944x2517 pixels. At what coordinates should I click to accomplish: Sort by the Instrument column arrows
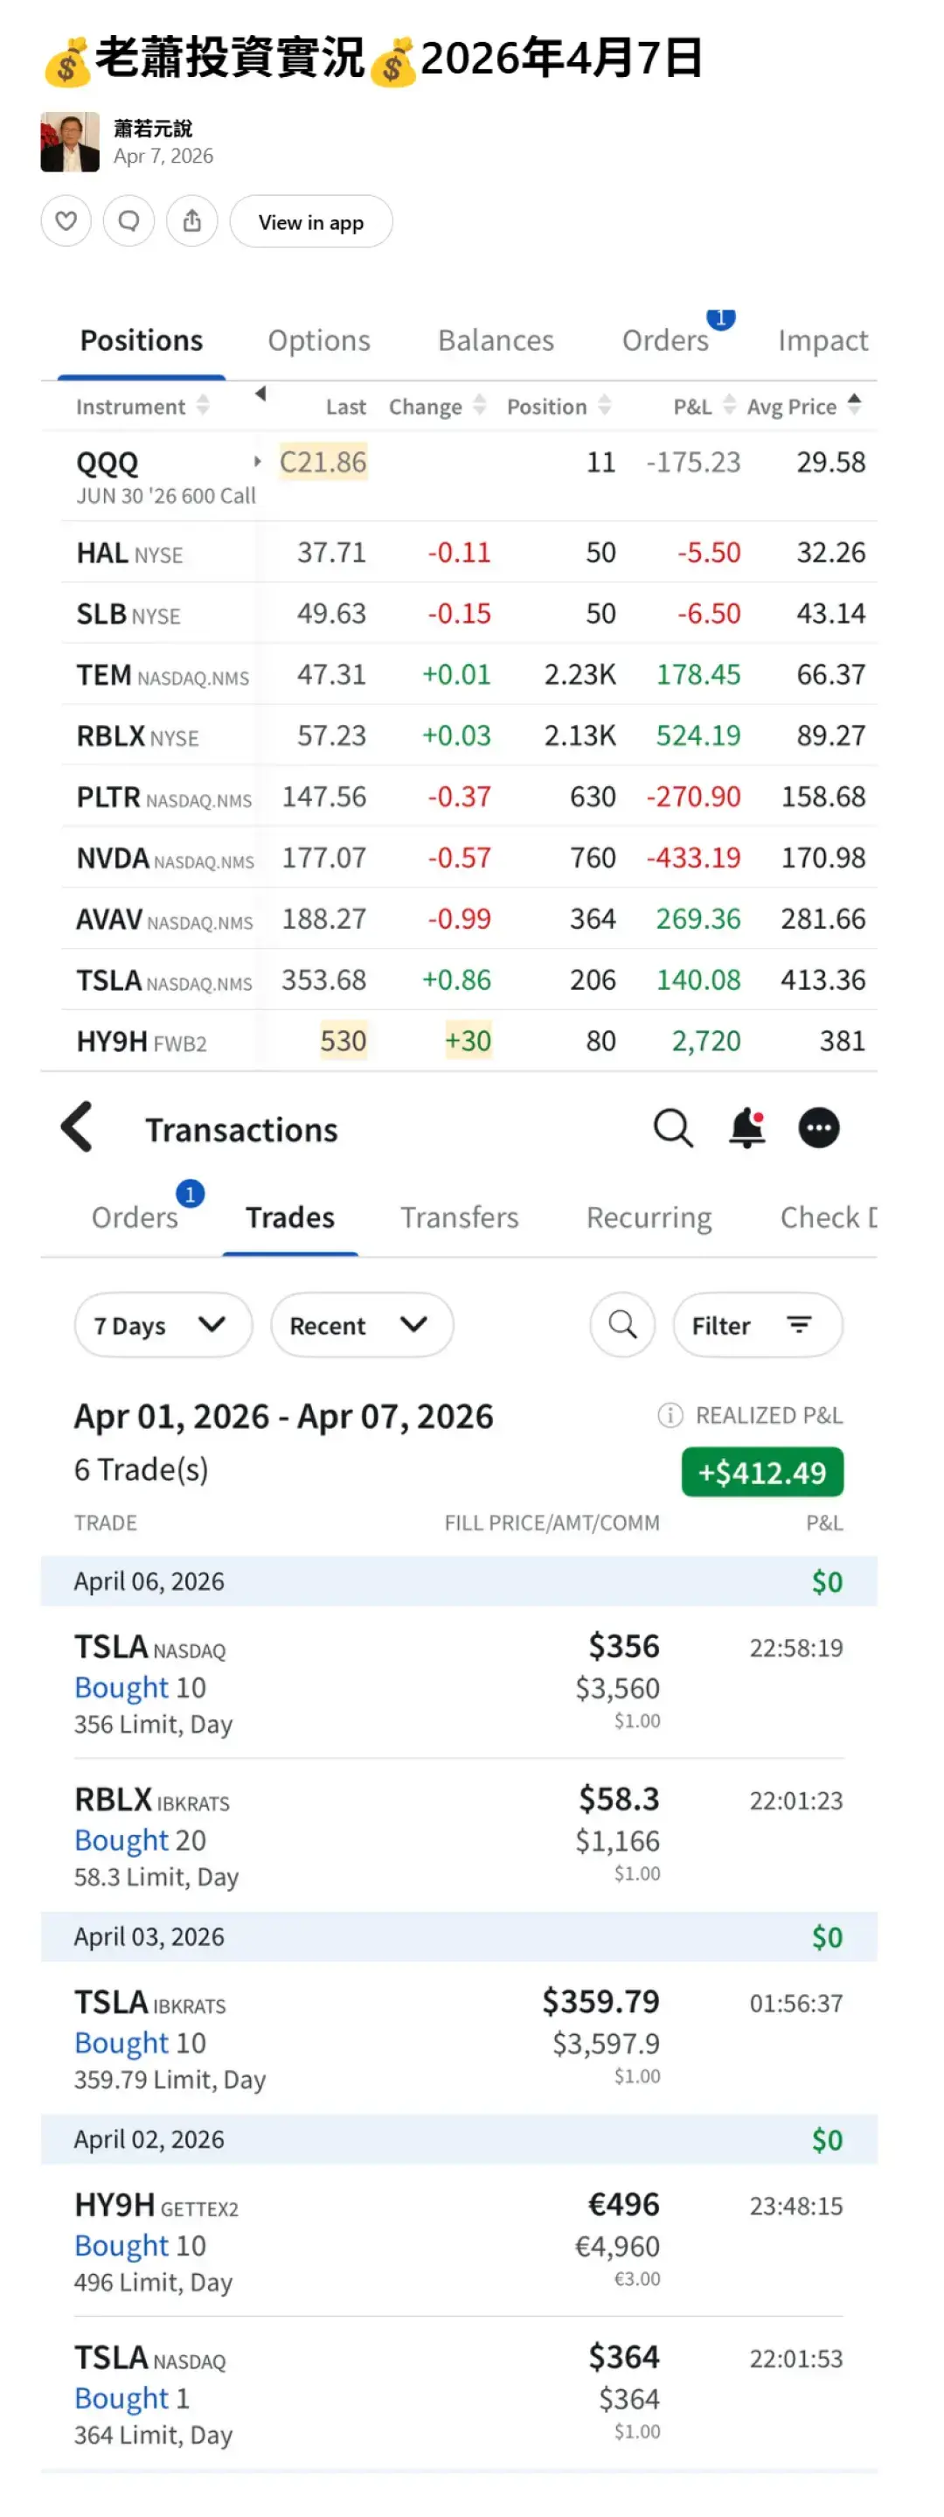tap(203, 406)
